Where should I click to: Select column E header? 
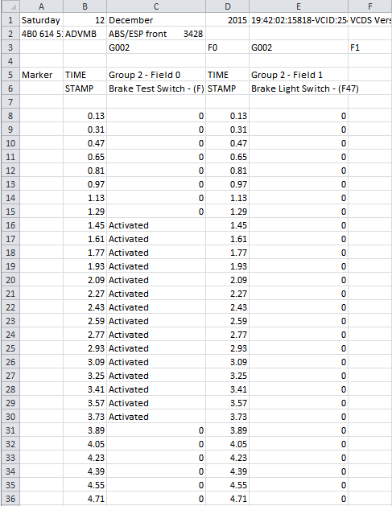click(x=299, y=6)
